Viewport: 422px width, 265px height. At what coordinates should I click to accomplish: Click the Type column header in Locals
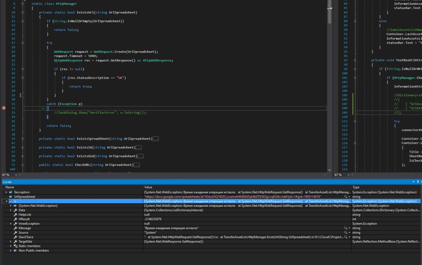pos(356,187)
